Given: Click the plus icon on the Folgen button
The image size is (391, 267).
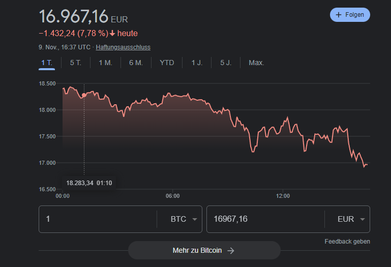Looking at the screenshot, I should [339, 15].
